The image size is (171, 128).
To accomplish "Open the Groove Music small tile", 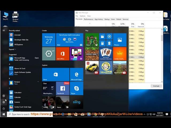I will (109, 37).
